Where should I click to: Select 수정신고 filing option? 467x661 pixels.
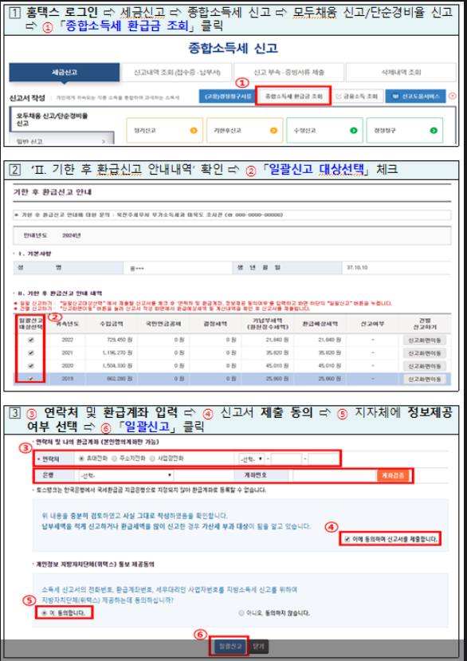click(324, 130)
